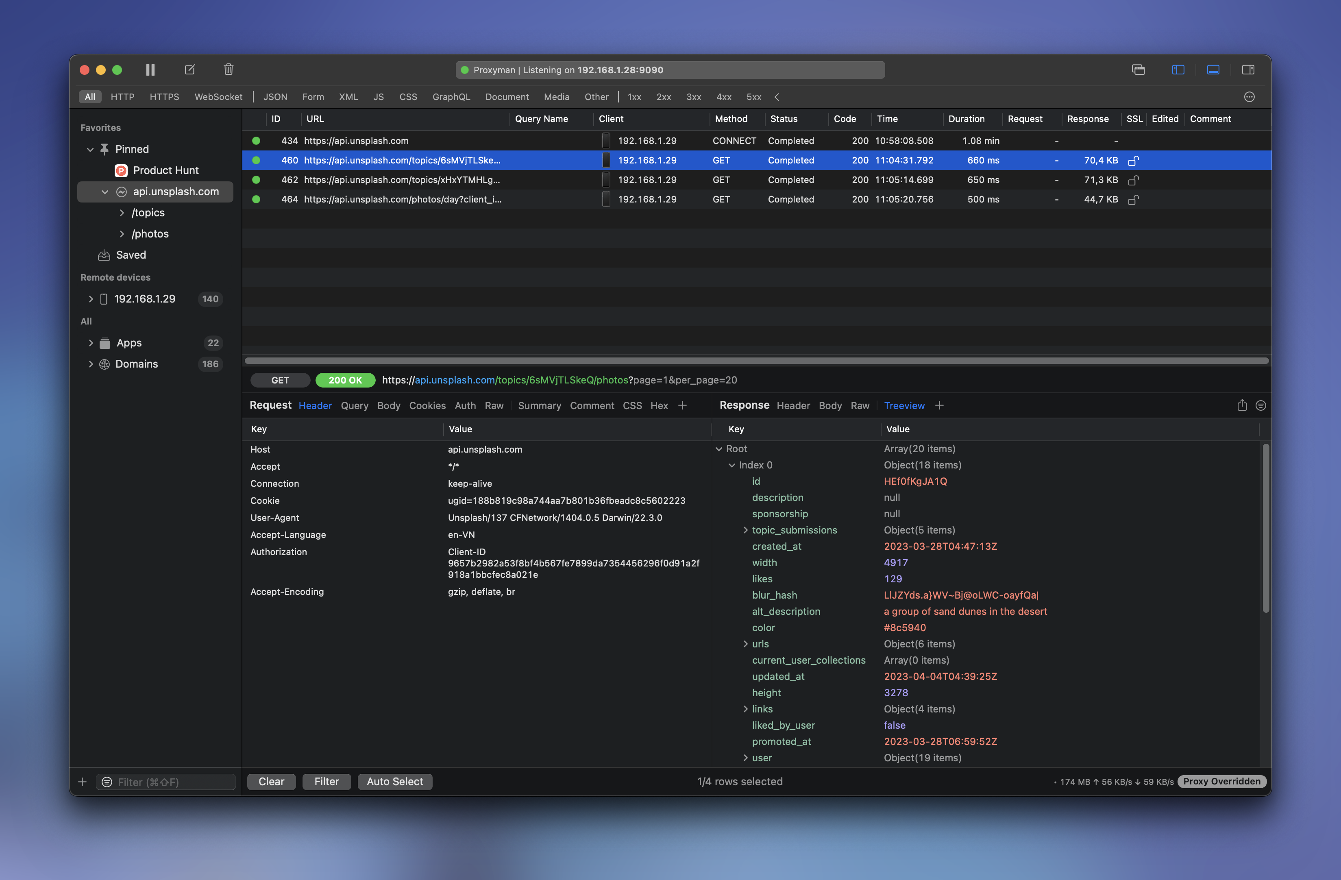Switch to the request Query tab

[x=355, y=405]
